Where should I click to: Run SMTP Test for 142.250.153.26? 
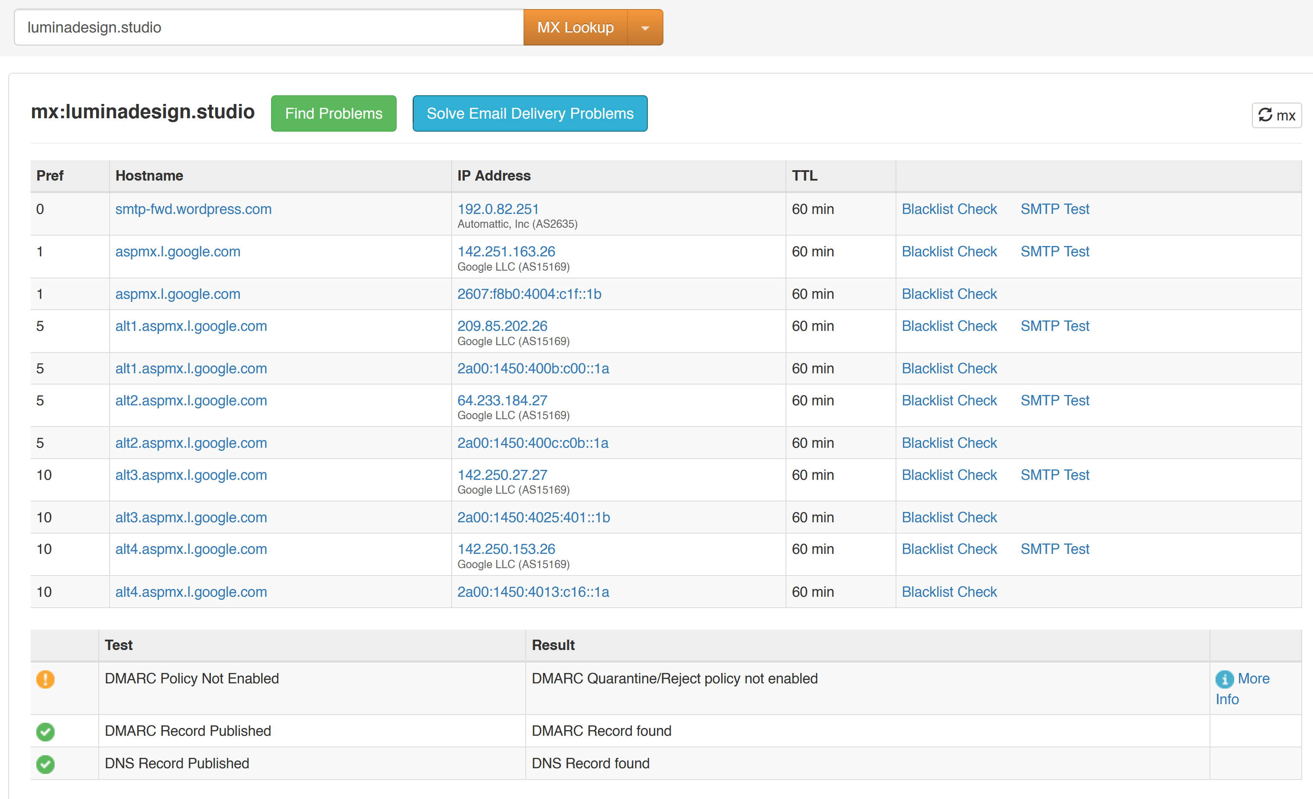point(1054,549)
